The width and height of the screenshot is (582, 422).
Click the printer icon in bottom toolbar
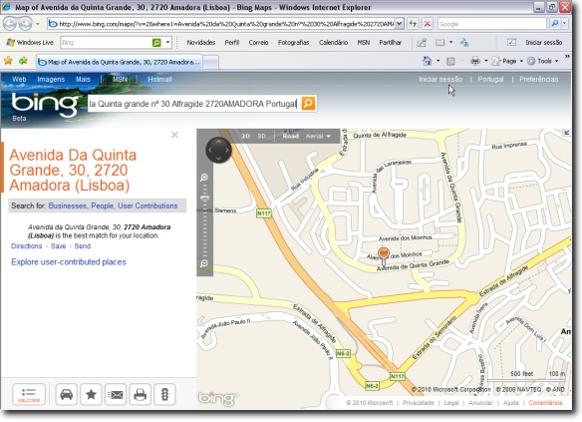[141, 394]
